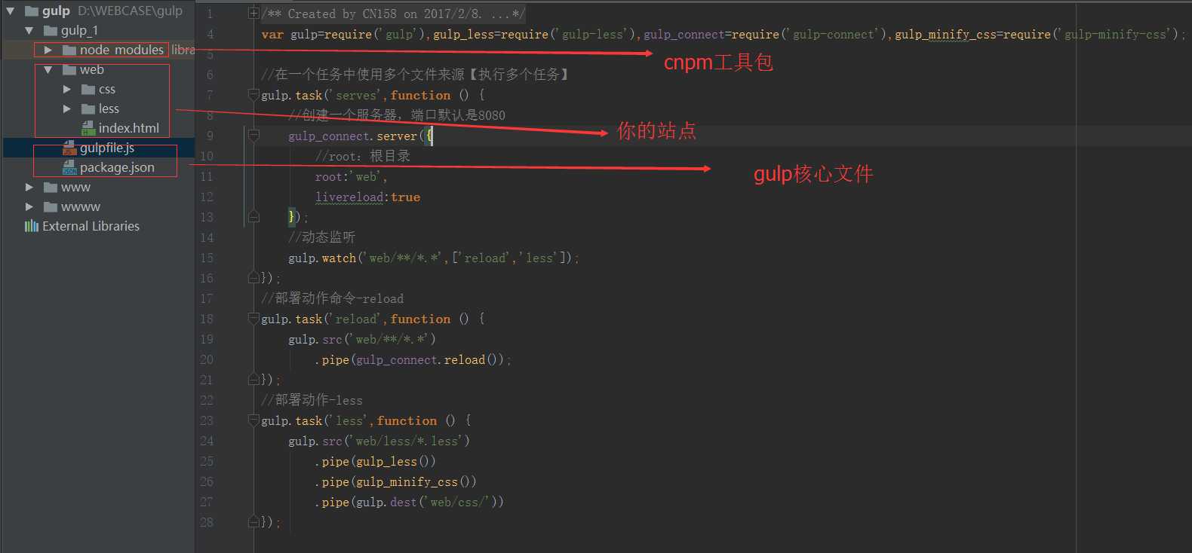Click the fold end marker on line 13
The width and height of the screenshot is (1192, 553).
coord(253,217)
